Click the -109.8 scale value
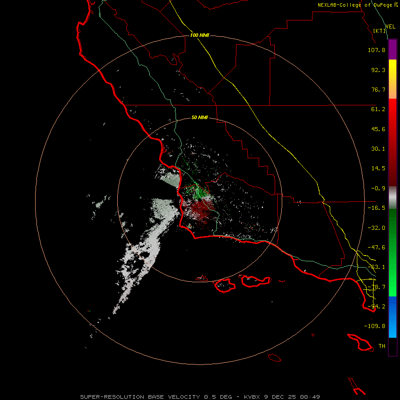Screen dimensions: 400x400 [x=375, y=326]
